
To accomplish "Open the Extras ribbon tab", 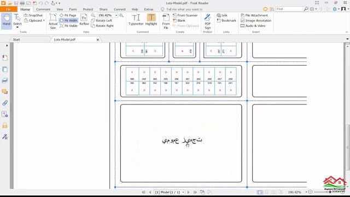I will coord(149,9).
